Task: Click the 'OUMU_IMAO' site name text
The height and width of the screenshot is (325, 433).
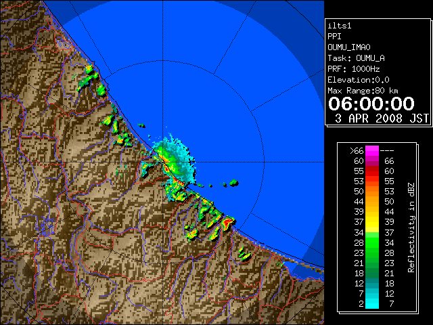Action: (349, 47)
